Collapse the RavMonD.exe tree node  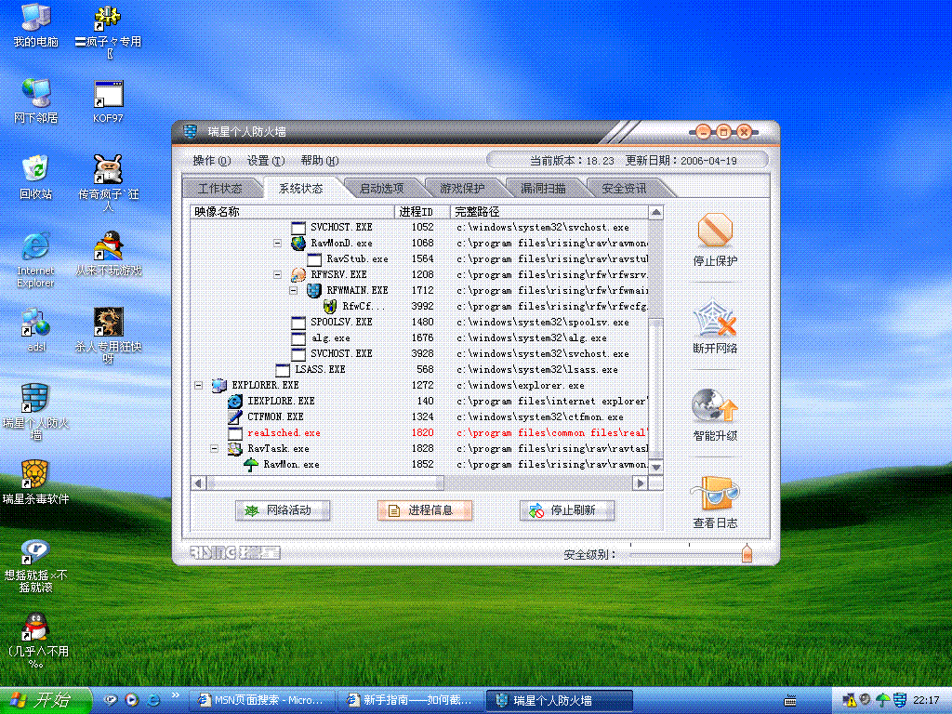pos(277,243)
